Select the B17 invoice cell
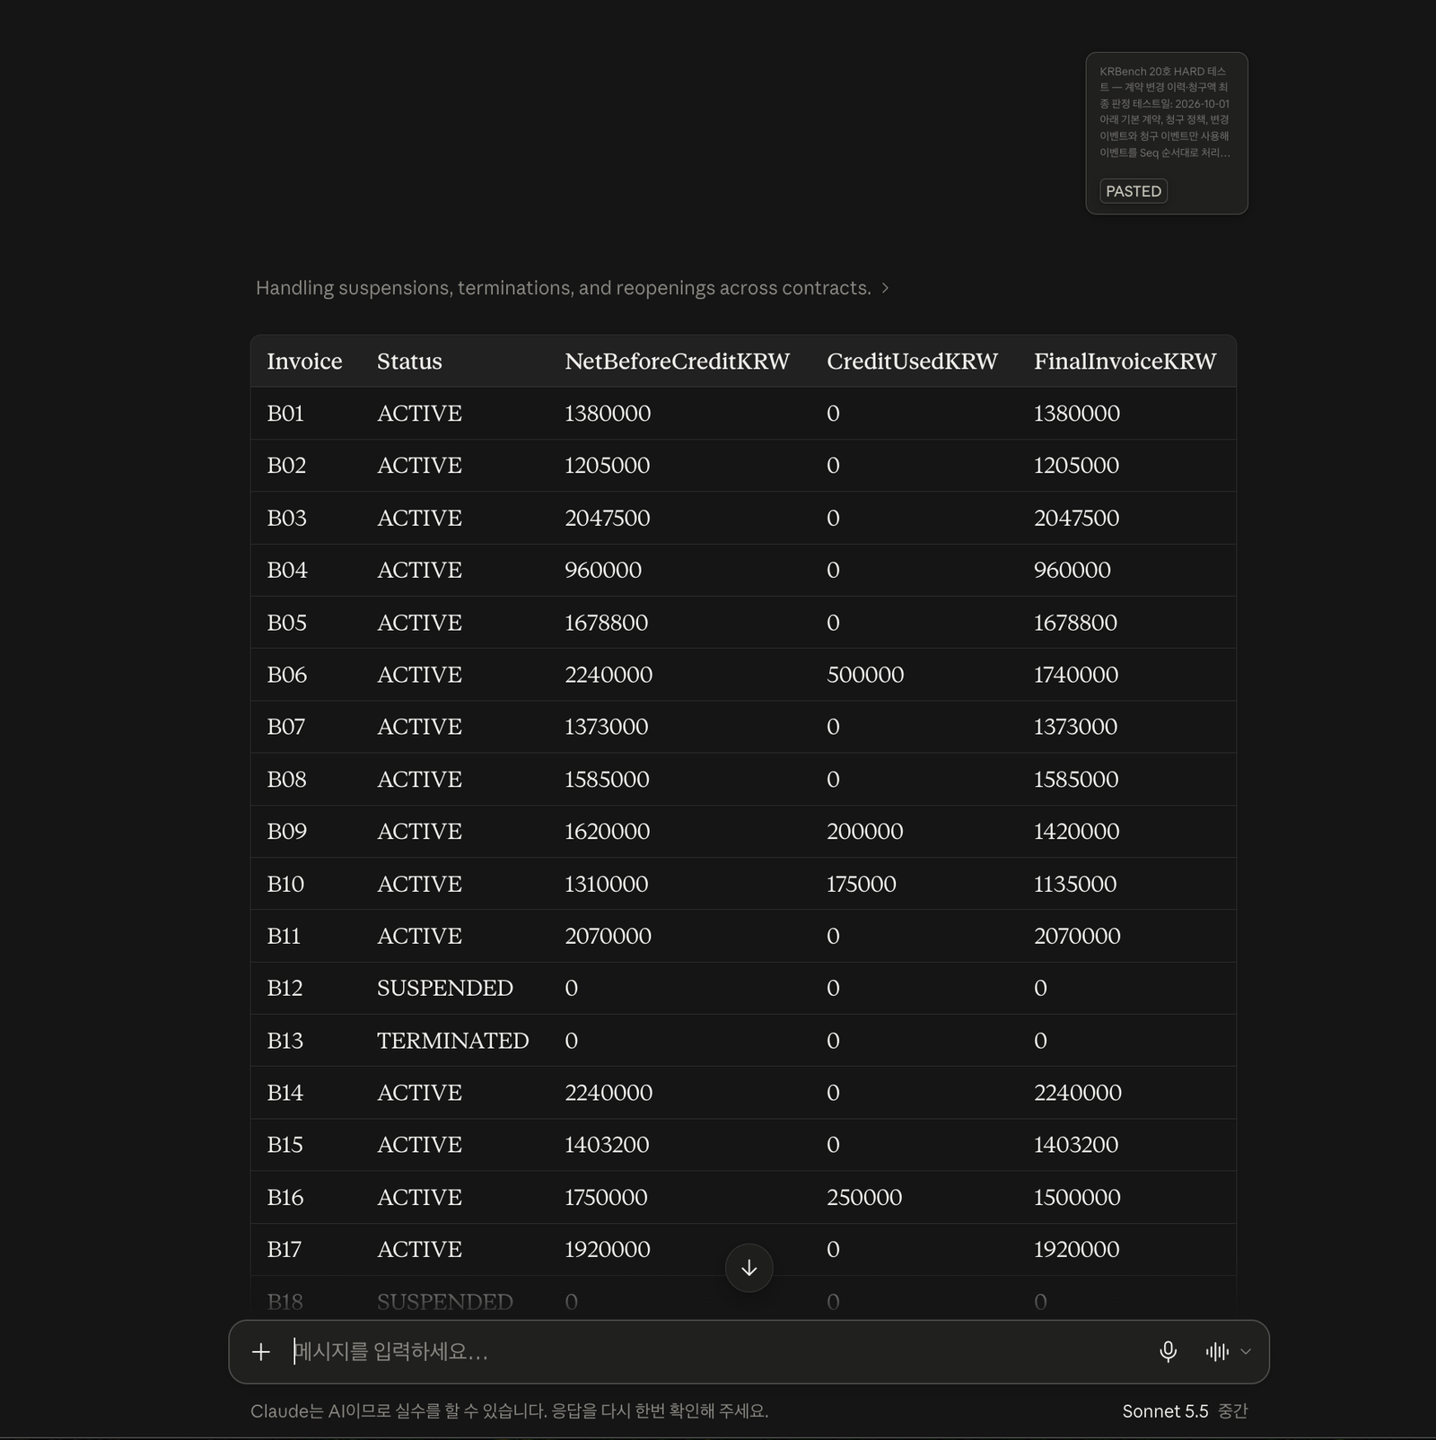 click(284, 1250)
